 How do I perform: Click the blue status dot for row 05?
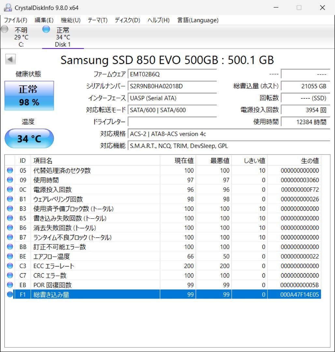[x=10, y=170]
